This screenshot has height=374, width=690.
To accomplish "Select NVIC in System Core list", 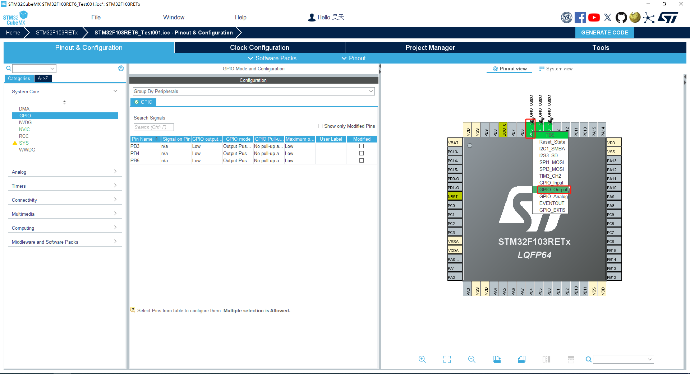I will coord(24,129).
